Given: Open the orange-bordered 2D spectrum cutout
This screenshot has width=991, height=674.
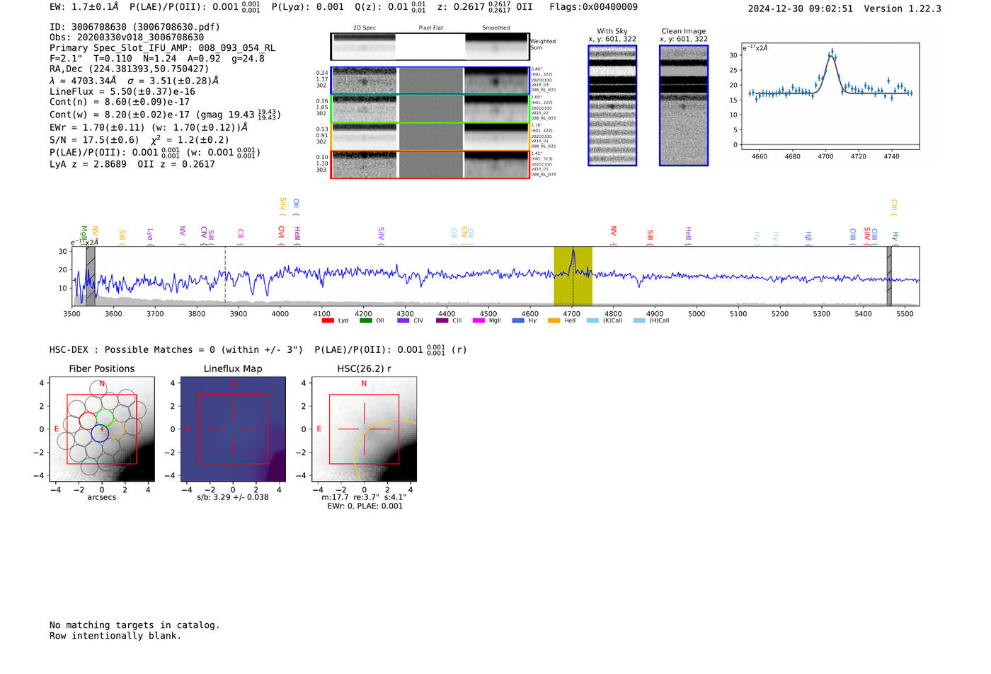Looking at the screenshot, I should click(x=430, y=136).
